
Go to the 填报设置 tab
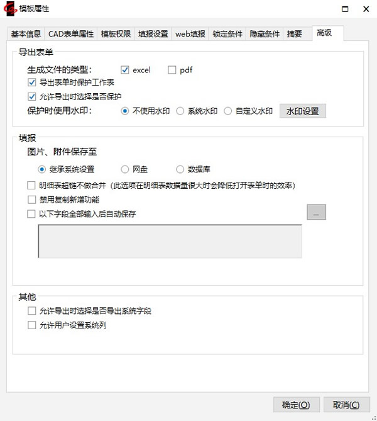click(x=153, y=34)
